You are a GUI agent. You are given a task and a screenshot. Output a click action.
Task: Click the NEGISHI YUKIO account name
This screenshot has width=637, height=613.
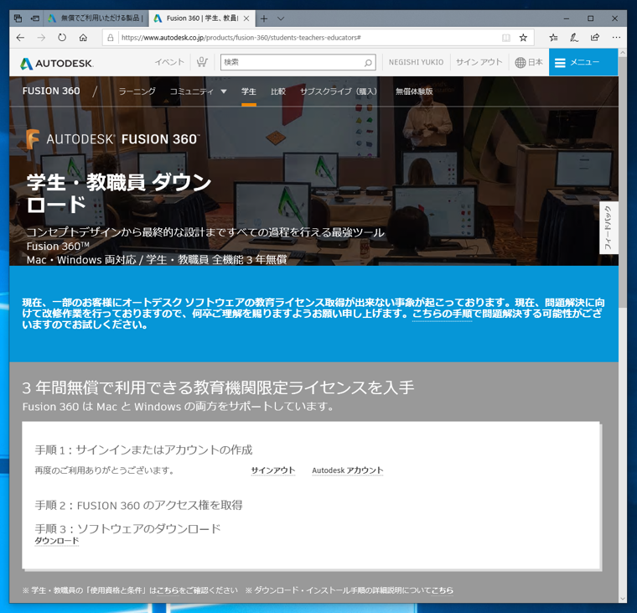coord(416,62)
